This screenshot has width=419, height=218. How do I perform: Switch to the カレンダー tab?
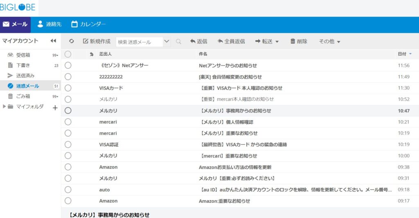point(88,24)
